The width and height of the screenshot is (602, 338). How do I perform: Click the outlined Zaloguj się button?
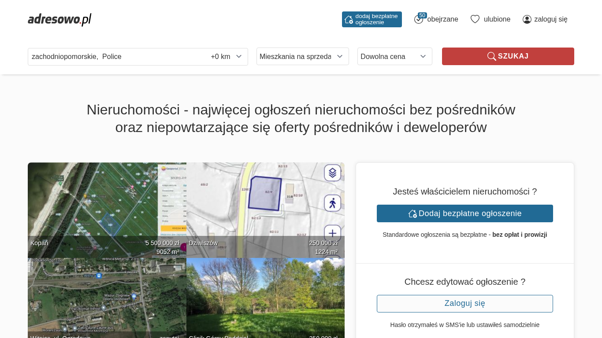click(x=465, y=304)
